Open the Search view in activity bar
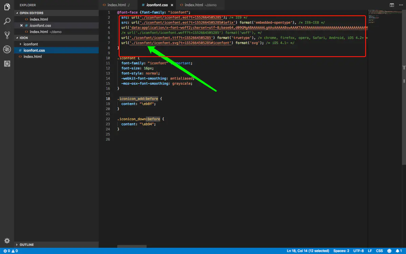 (7, 21)
